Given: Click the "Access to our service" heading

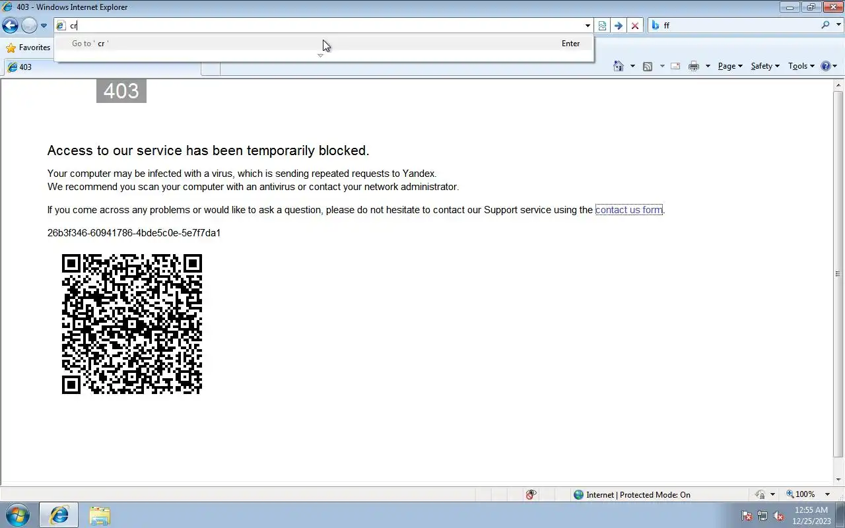Looking at the screenshot, I should (x=209, y=150).
